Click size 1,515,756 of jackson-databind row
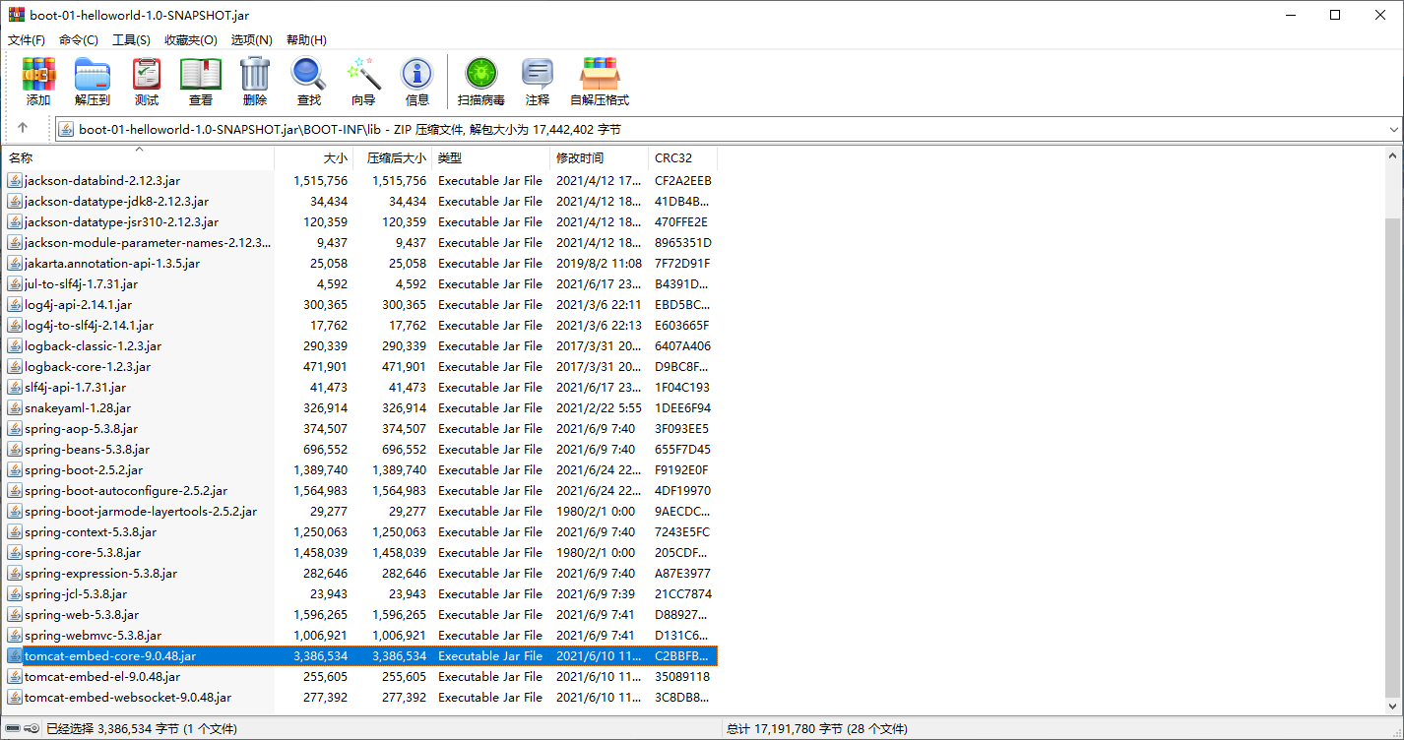 [320, 180]
